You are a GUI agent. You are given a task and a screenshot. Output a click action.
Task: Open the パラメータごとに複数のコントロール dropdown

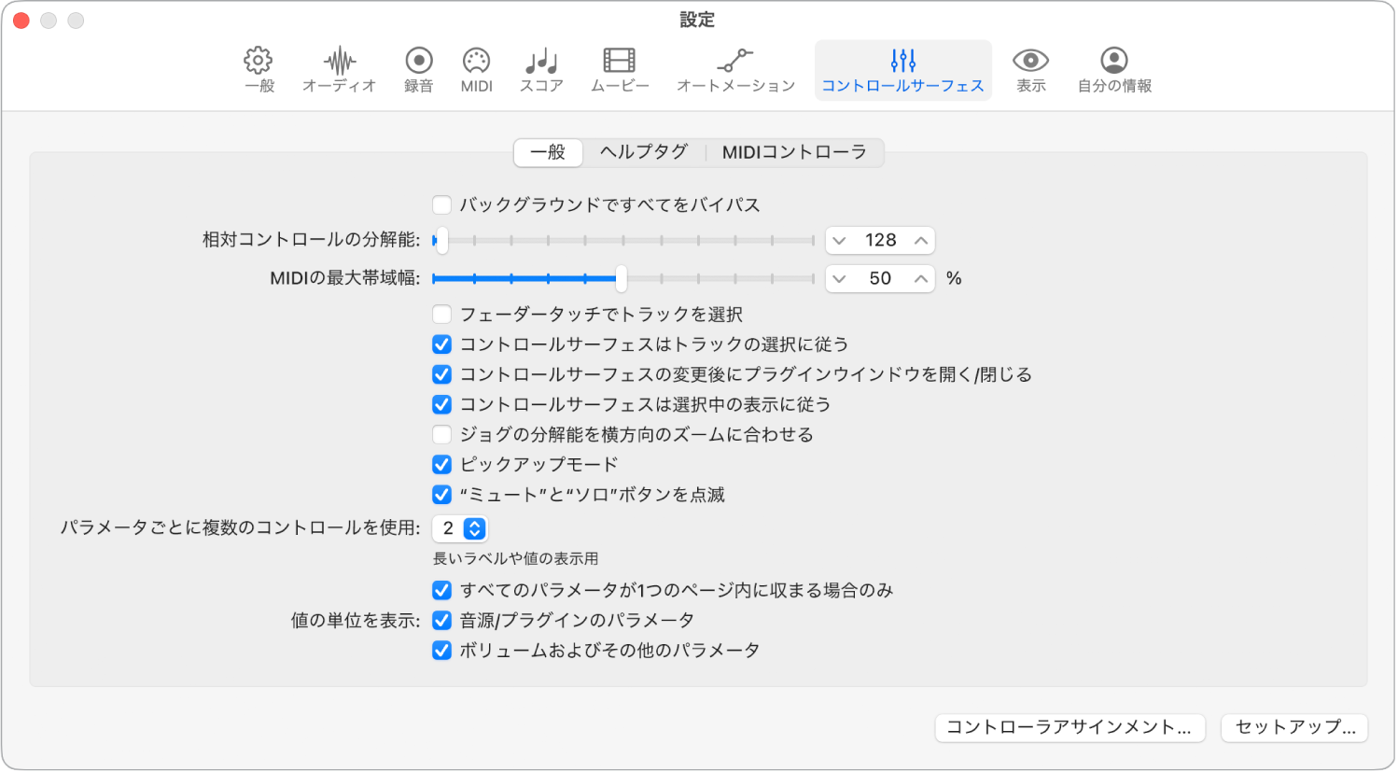[460, 528]
